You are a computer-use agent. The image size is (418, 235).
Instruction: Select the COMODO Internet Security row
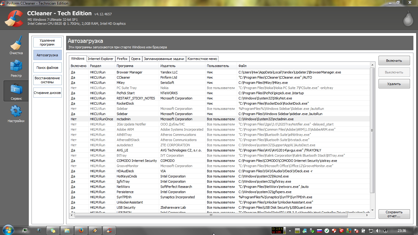click(x=136, y=161)
